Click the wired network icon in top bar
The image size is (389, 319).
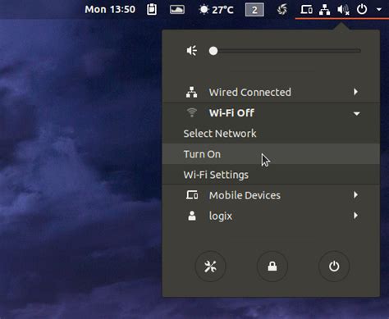tap(324, 10)
